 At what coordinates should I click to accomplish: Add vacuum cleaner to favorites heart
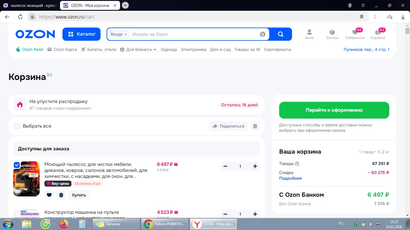click(x=49, y=195)
